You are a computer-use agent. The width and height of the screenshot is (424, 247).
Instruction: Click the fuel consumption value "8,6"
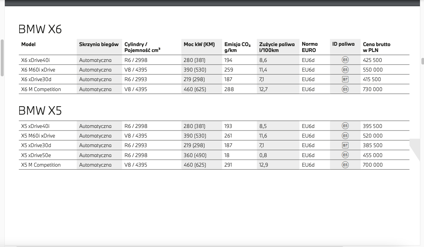click(263, 60)
